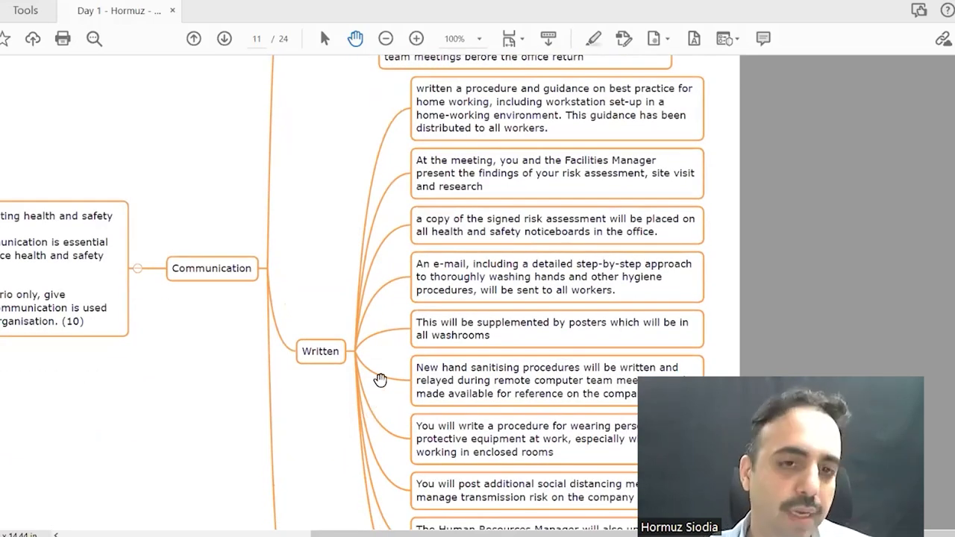Screen dimensions: 955x537
Task: Collapse the Communication node branch toggle
Action: (x=137, y=268)
